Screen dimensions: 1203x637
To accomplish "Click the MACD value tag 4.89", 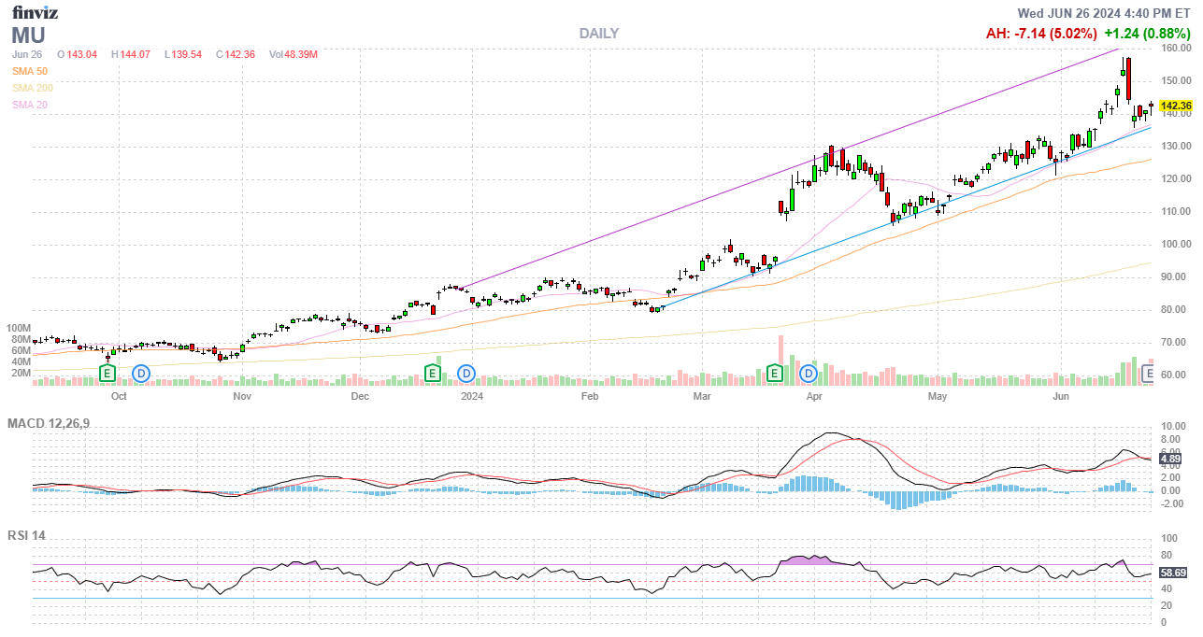I will 1172,459.
